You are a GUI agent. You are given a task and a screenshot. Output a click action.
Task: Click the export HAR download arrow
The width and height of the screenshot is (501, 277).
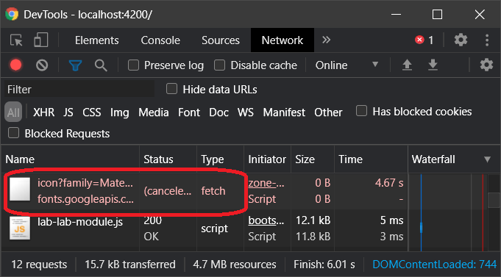[433, 65]
